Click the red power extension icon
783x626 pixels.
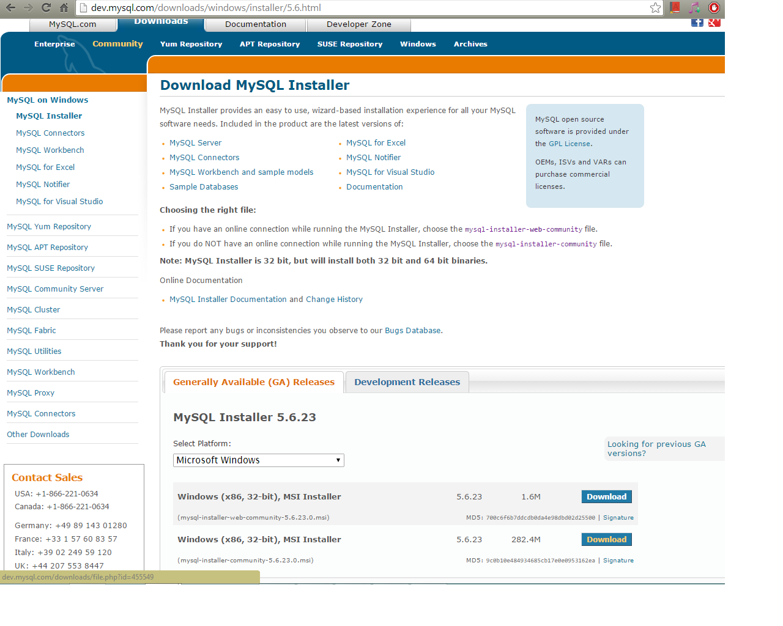(x=714, y=8)
